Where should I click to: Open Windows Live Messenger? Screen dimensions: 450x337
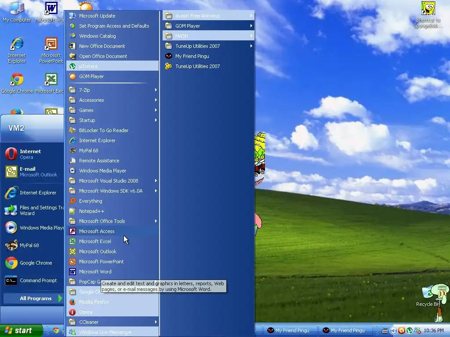click(x=112, y=332)
